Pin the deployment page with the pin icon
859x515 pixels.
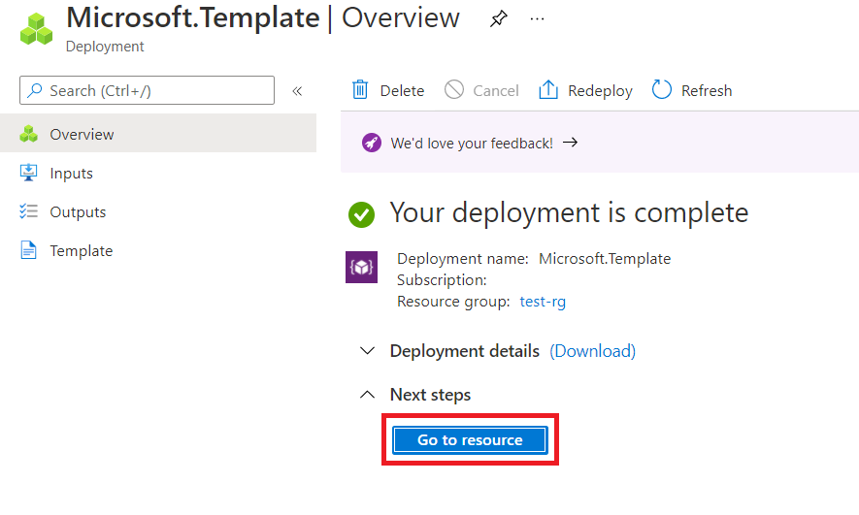click(x=499, y=19)
